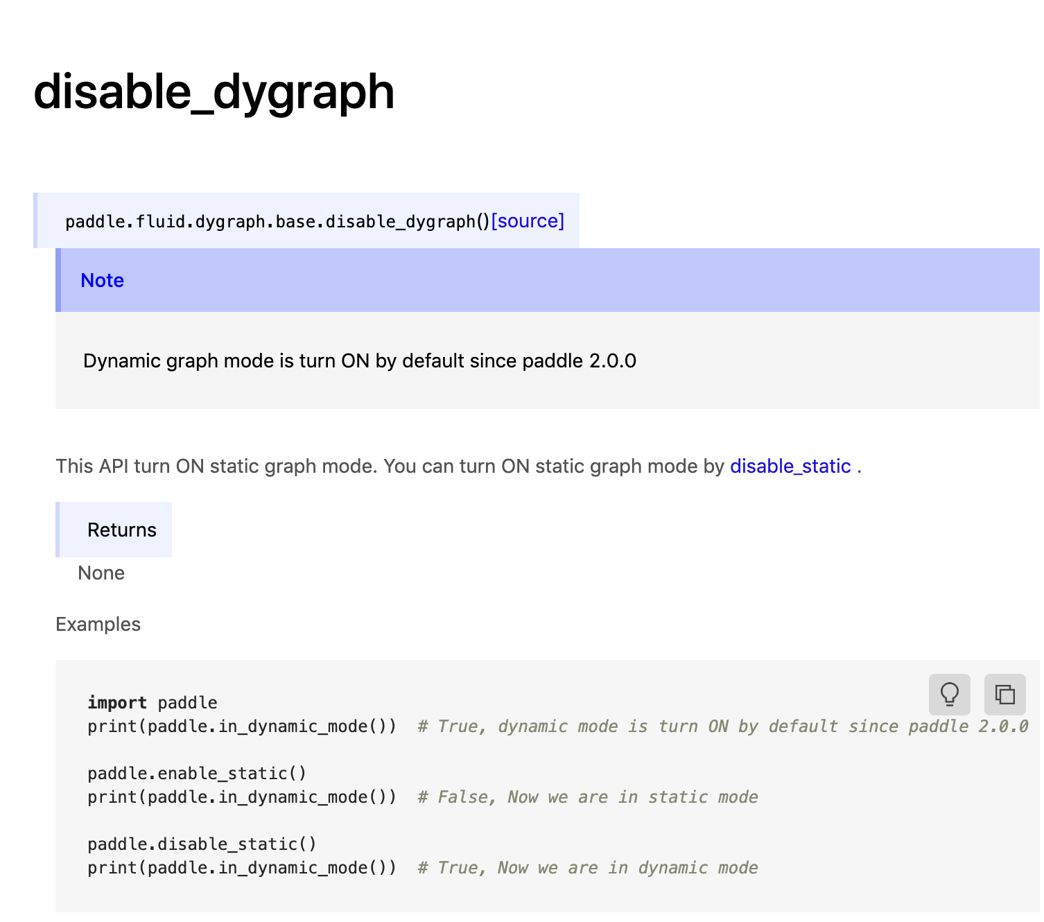
Task: Click the disable_dygraph page heading
Action: tap(214, 92)
